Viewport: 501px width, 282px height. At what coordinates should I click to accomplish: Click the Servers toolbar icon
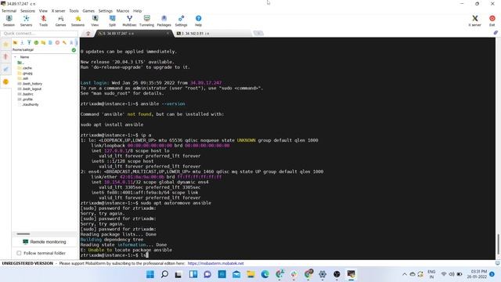[x=26, y=21]
